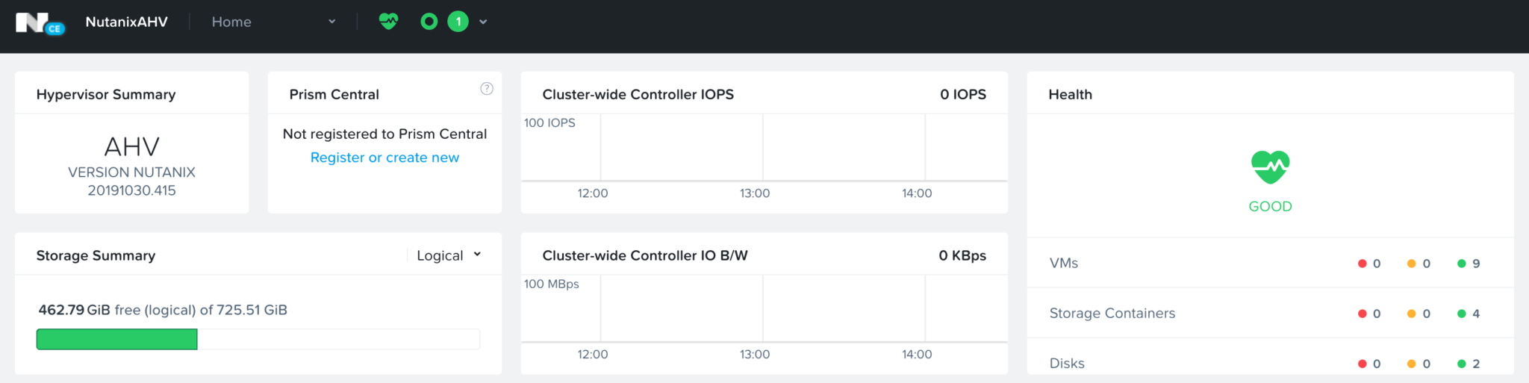Click the Cluster-wide Controller IOPS chart
Viewport: 1529px width, 383px height.
764,158
